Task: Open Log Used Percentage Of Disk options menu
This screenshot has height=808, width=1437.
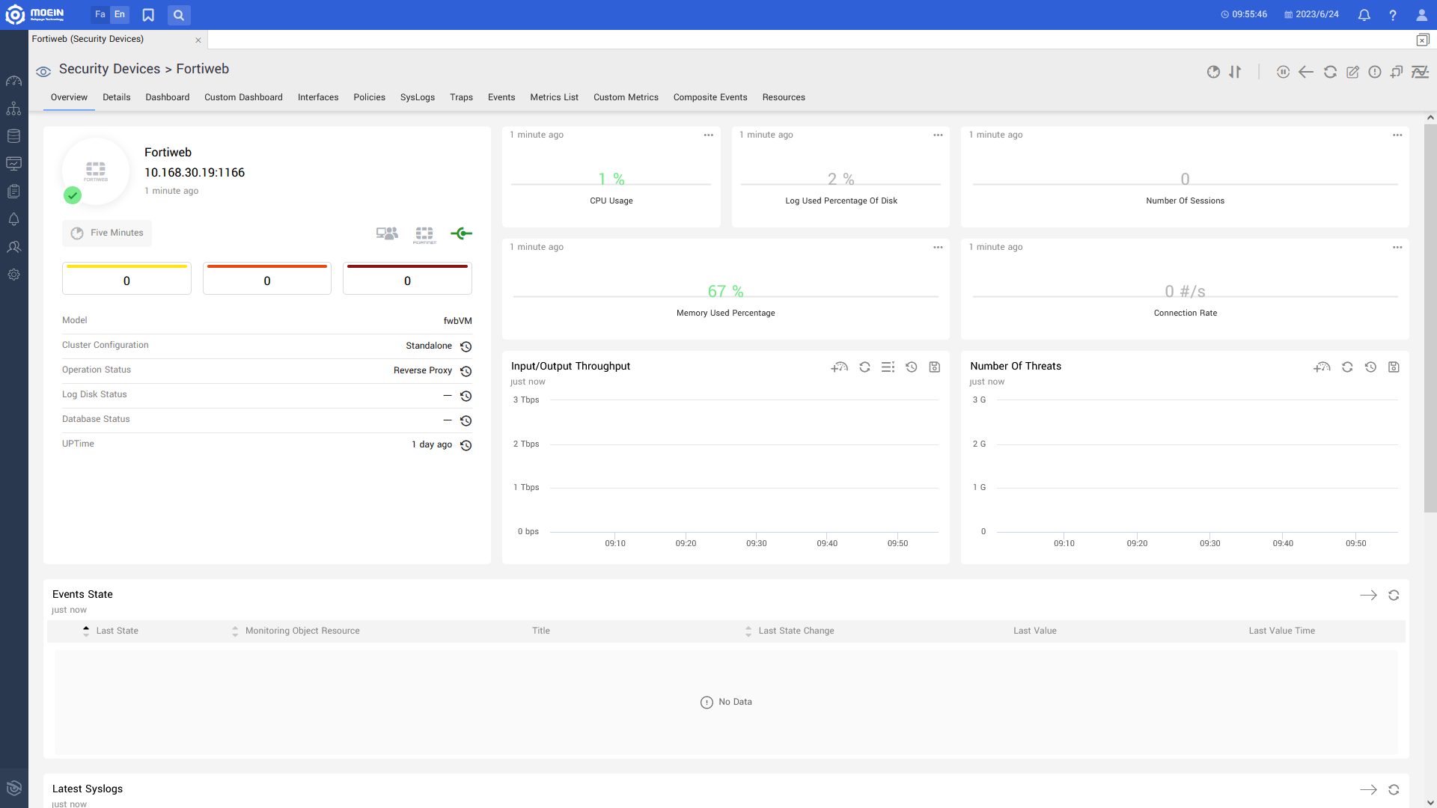Action: 938,135
